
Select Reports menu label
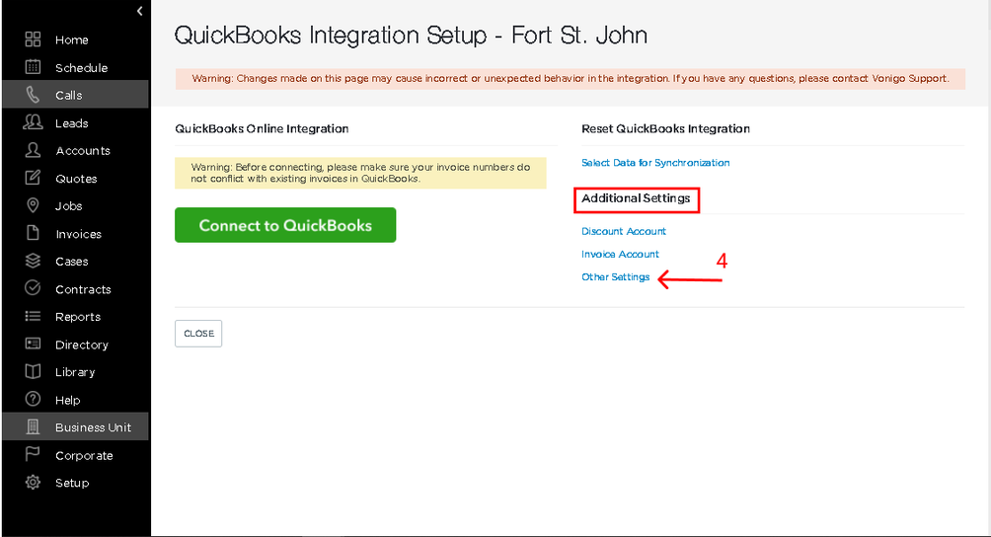pyautogui.click(x=78, y=317)
